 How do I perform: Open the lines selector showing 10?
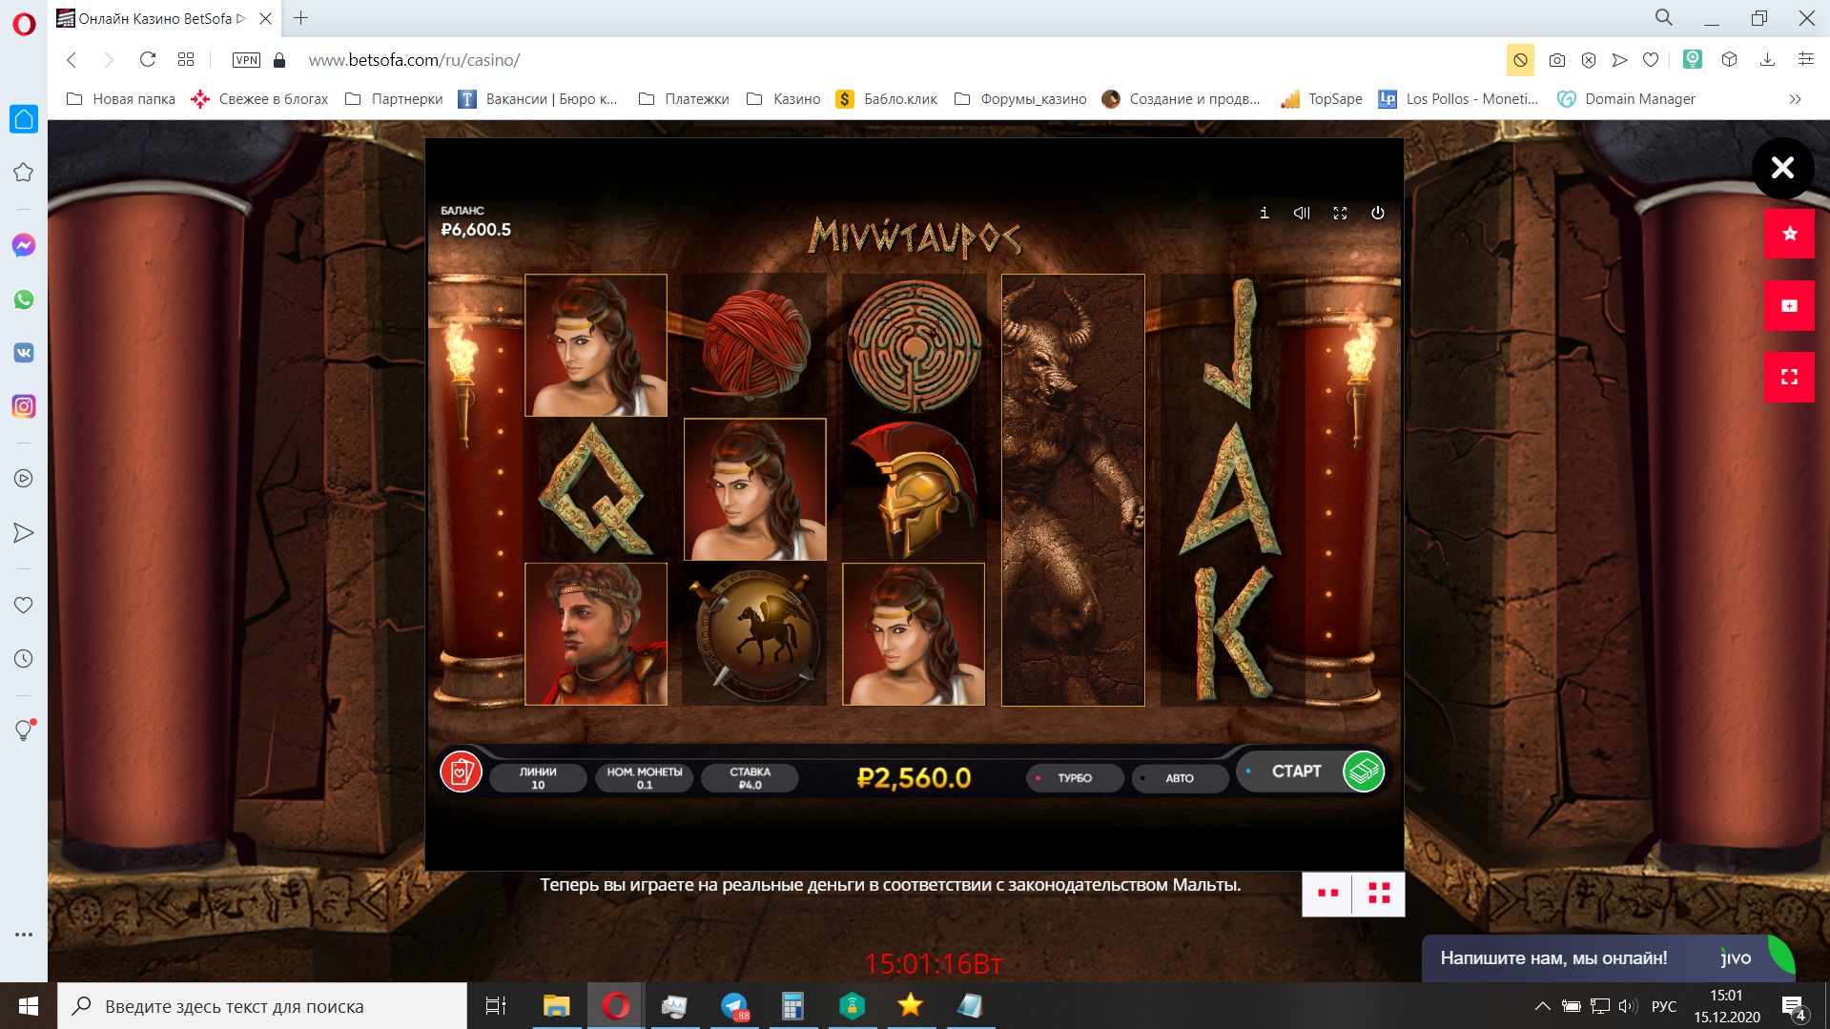[538, 778]
